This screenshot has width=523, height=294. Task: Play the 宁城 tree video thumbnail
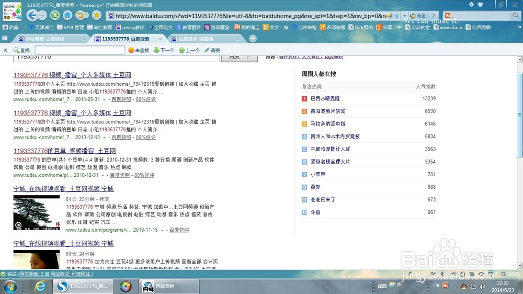click(x=37, y=213)
